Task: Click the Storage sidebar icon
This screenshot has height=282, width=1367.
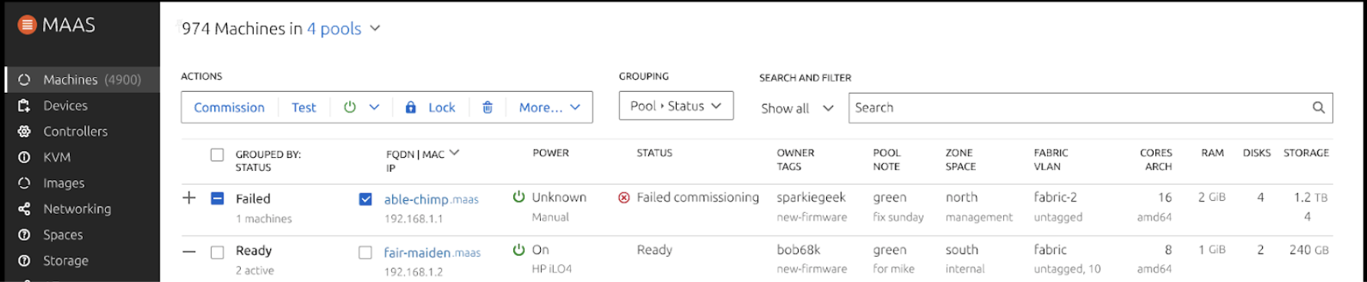Action: pos(25,261)
